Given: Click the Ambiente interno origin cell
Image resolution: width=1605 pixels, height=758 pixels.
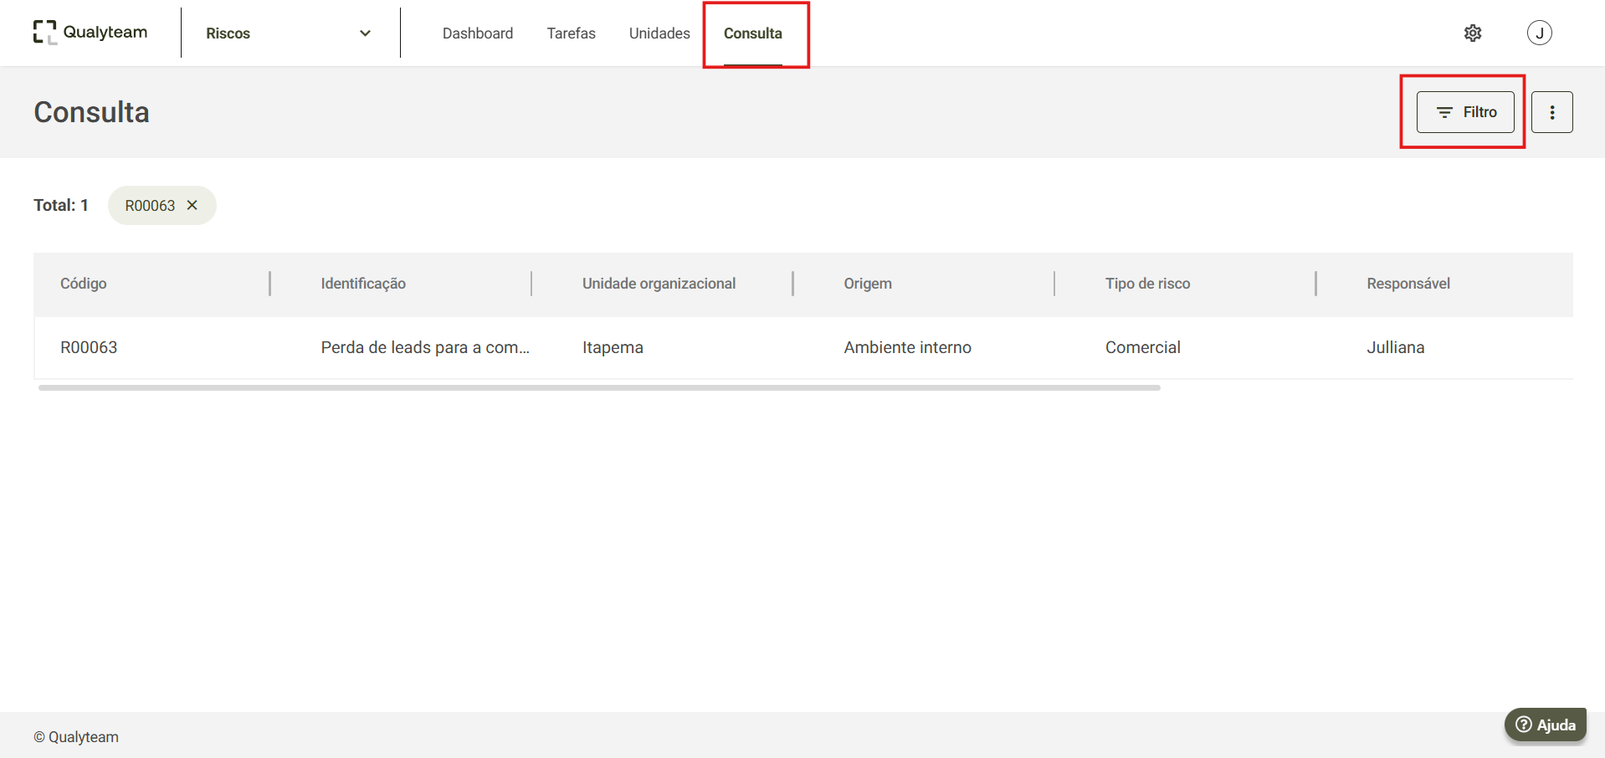Looking at the screenshot, I should click(907, 347).
